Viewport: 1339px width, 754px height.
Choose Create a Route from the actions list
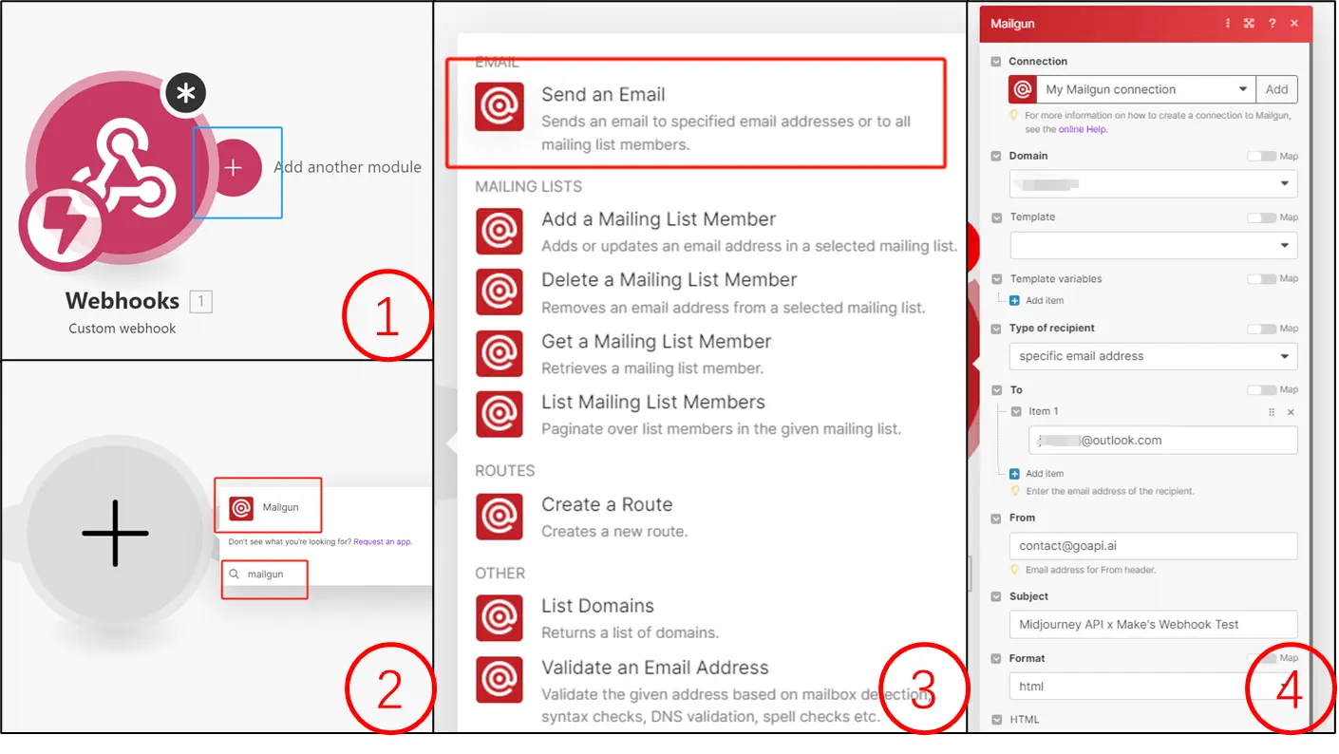607,503
